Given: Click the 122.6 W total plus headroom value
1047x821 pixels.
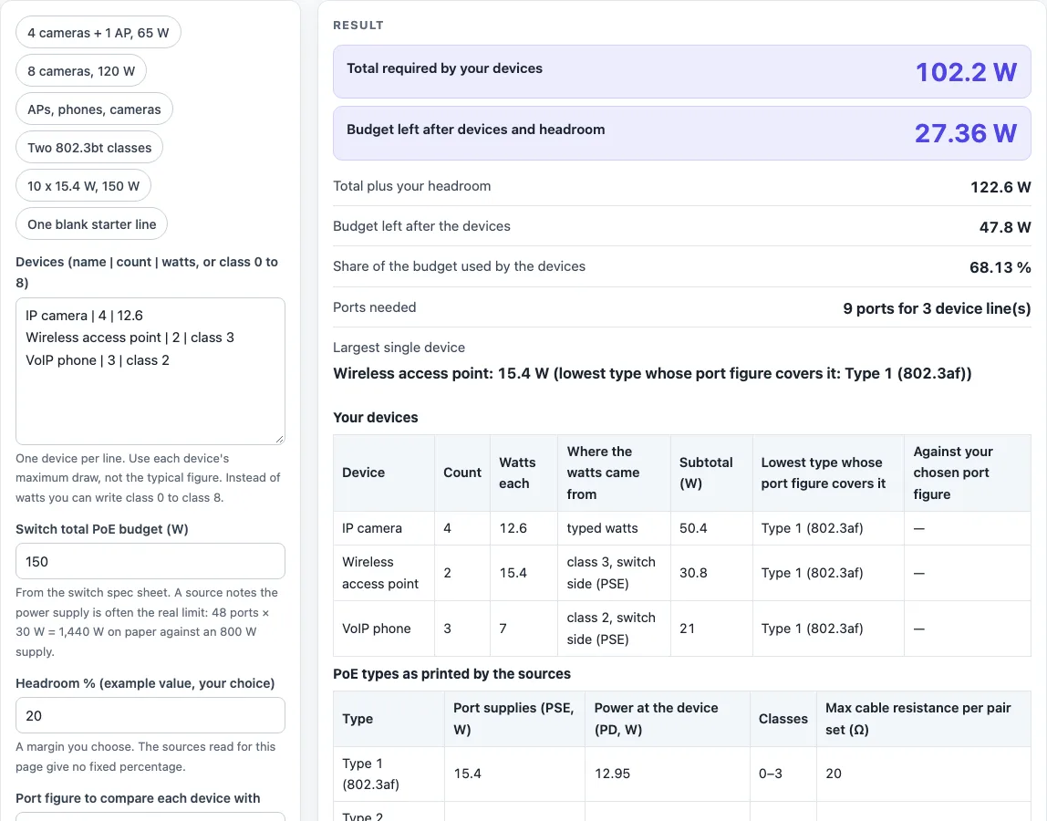Looking at the screenshot, I should pos(1000,187).
